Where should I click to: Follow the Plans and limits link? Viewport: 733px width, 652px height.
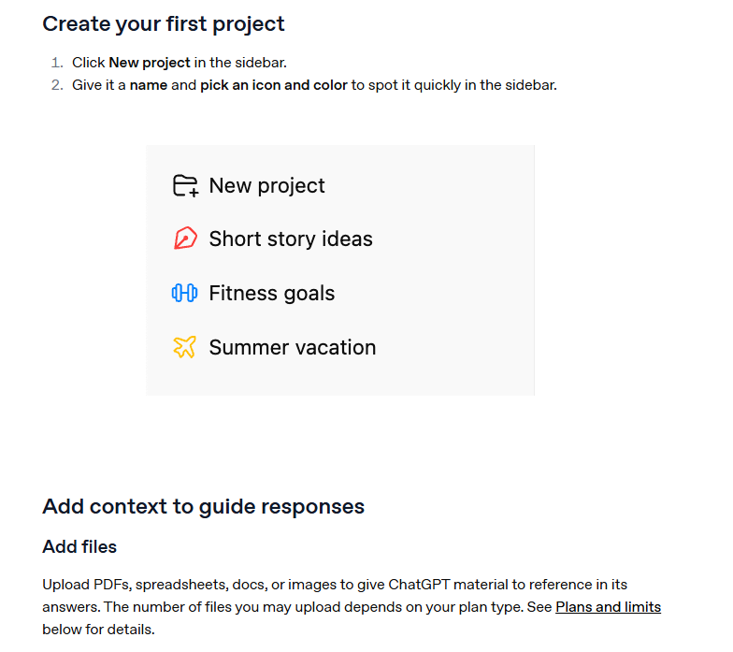[x=608, y=606]
